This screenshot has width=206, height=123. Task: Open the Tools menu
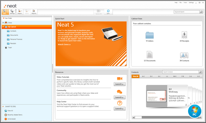185,2
